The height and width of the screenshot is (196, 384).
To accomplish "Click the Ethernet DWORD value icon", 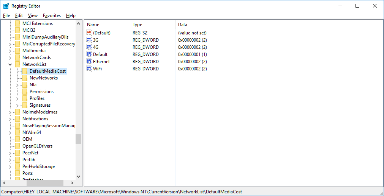I will tap(89, 62).
